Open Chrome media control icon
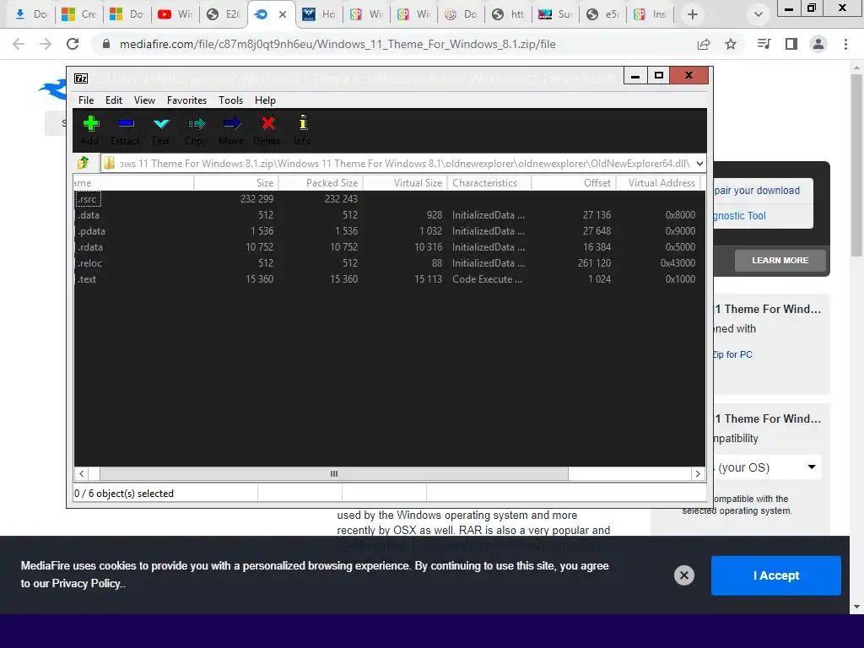The width and height of the screenshot is (864, 648). (764, 44)
